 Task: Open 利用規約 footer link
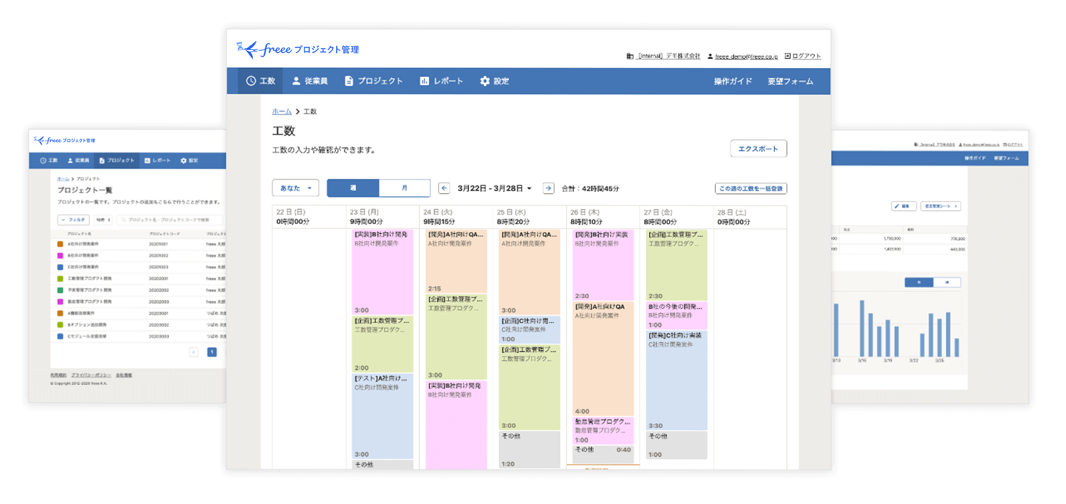click(58, 375)
